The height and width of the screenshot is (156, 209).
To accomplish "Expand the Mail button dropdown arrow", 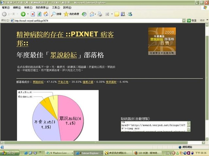I will [x=95, y=14].
